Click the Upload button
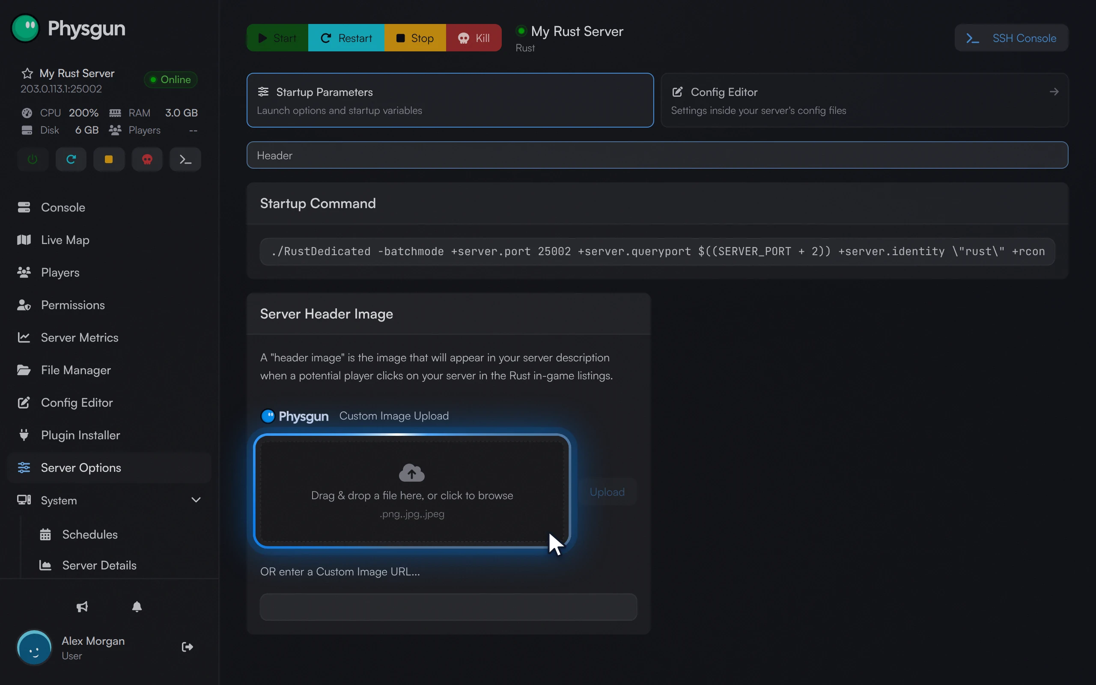This screenshot has height=685, width=1096. [607, 491]
